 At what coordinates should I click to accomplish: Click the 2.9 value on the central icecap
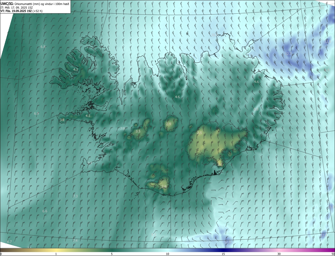tap(169, 124)
